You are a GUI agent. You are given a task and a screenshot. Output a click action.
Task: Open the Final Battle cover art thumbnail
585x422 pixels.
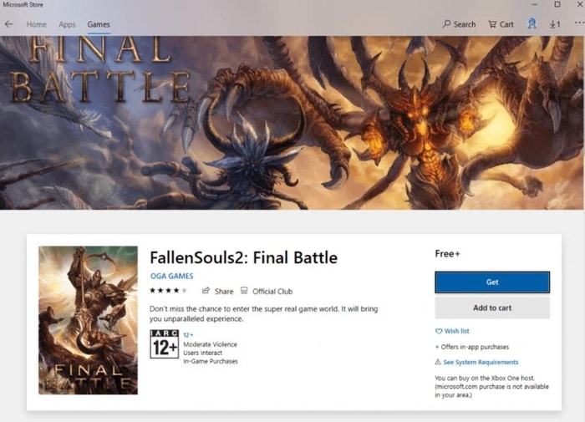click(x=88, y=320)
